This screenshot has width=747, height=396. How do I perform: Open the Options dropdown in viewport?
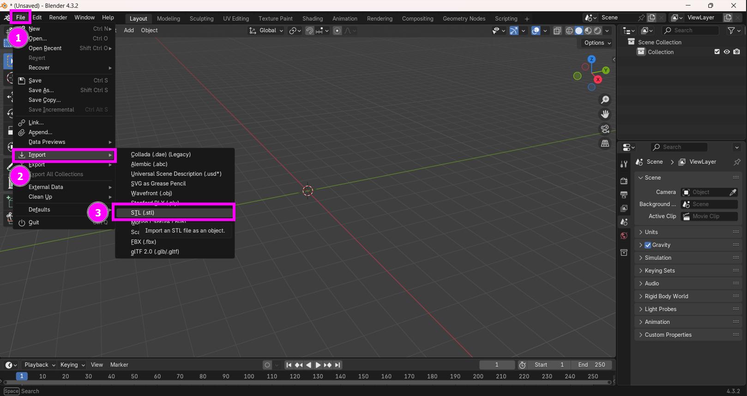click(x=597, y=42)
